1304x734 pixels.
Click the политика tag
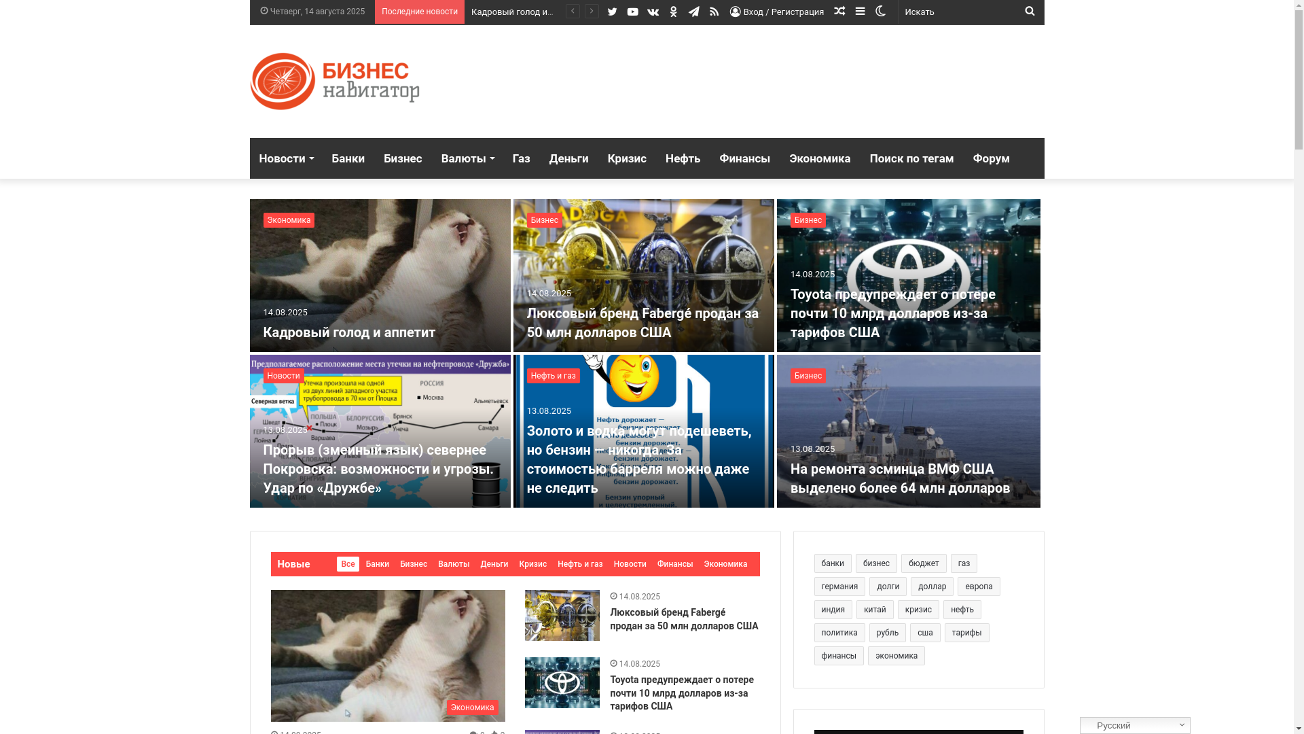coord(839,633)
